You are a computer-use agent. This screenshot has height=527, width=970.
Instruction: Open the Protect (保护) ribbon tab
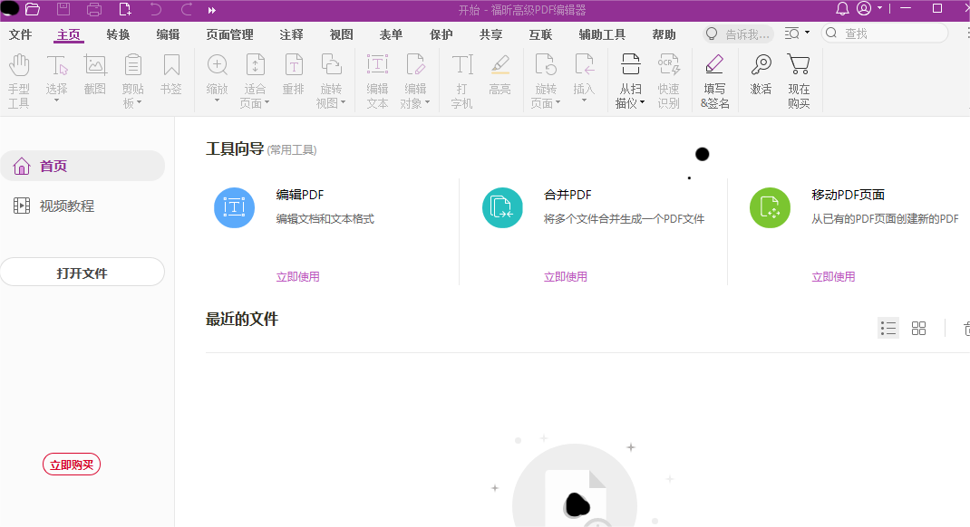[x=441, y=34]
